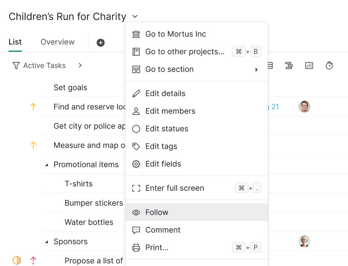Open the Active Tasks filter label
This screenshot has width=348, height=266.
tap(44, 66)
